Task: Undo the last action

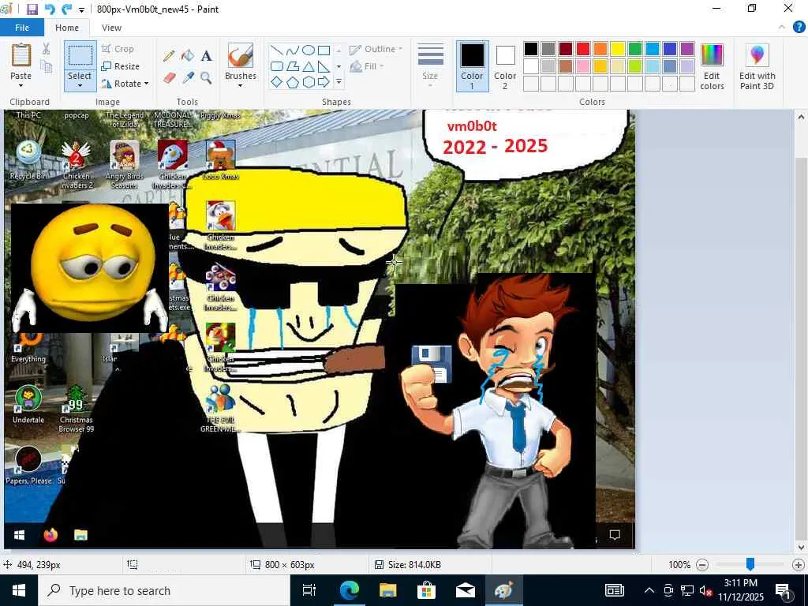Action: click(50, 9)
